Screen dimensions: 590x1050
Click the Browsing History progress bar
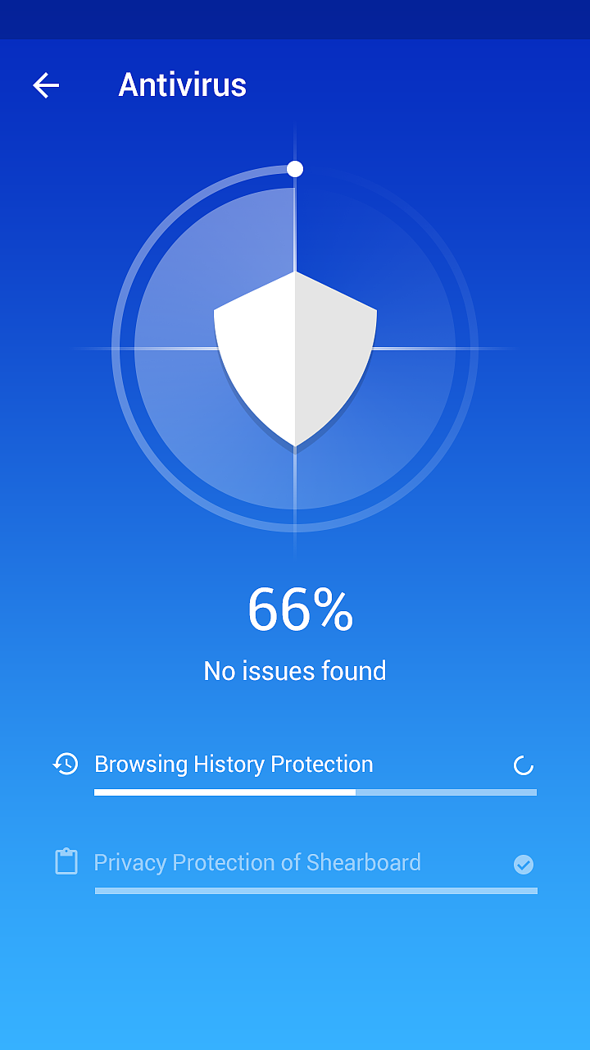coord(315,792)
